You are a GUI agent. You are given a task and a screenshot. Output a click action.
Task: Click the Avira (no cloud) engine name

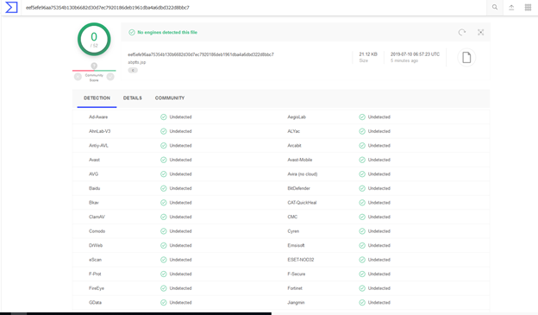[x=303, y=174]
